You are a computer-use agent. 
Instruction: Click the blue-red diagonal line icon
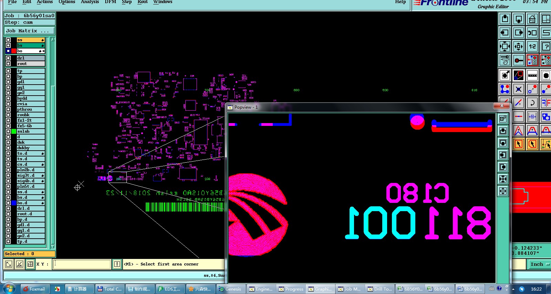tap(519, 102)
